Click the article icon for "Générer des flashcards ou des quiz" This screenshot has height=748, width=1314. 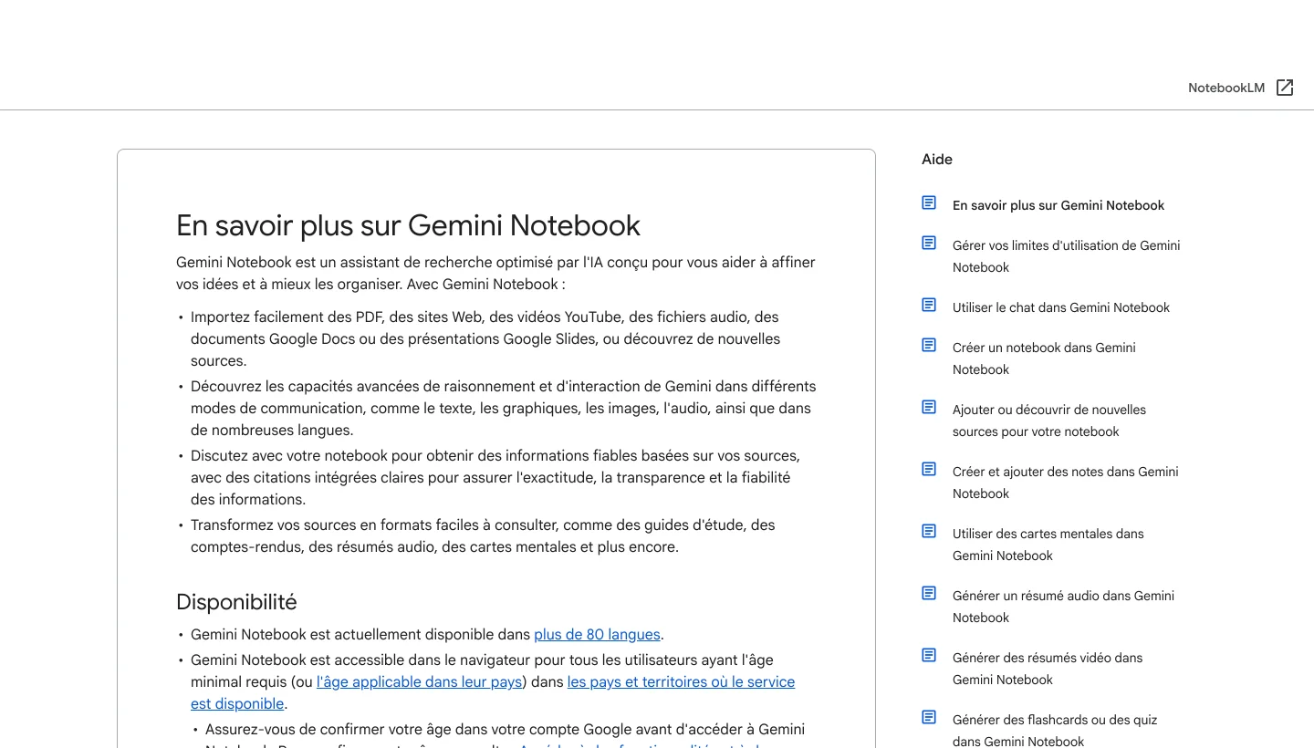coord(929,717)
